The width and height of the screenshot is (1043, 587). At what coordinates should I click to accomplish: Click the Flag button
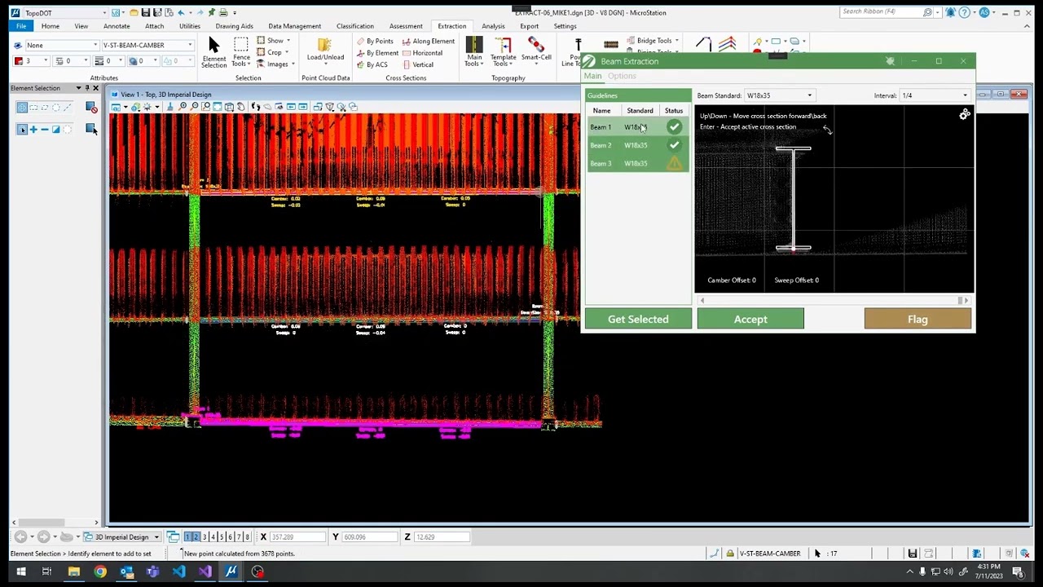918,319
